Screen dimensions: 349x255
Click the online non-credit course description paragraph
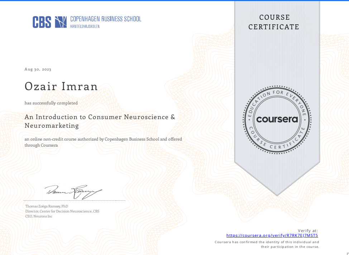[x=103, y=142]
